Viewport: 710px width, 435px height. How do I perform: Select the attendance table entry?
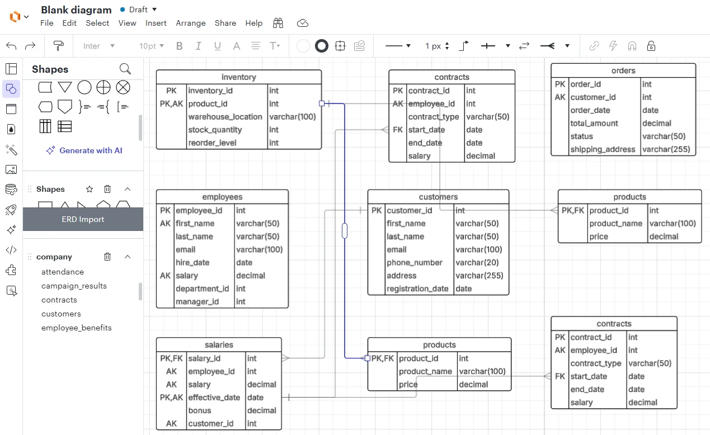pos(63,272)
